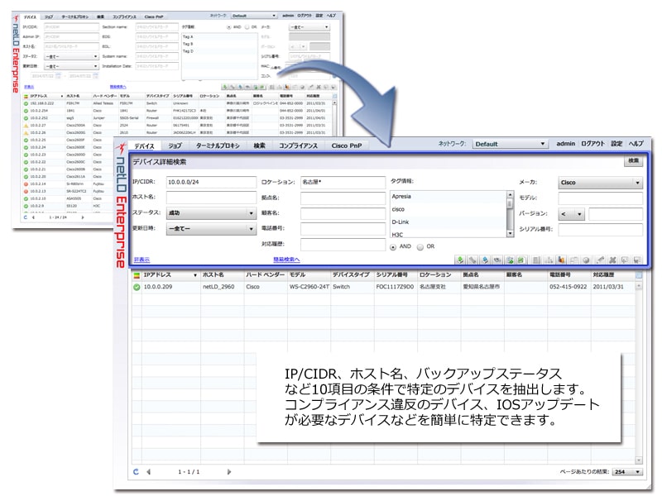Click the green sheet toolbar icon
The image size is (662, 496).
[521, 260]
